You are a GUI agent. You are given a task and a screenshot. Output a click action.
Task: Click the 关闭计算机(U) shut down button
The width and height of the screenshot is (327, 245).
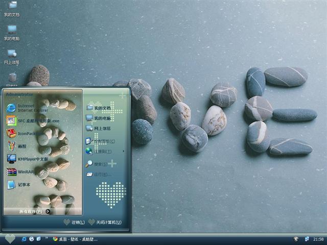point(105,223)
